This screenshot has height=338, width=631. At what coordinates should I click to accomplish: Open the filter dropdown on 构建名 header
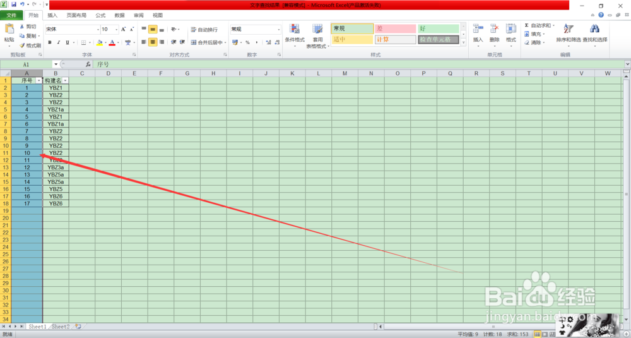65,81
